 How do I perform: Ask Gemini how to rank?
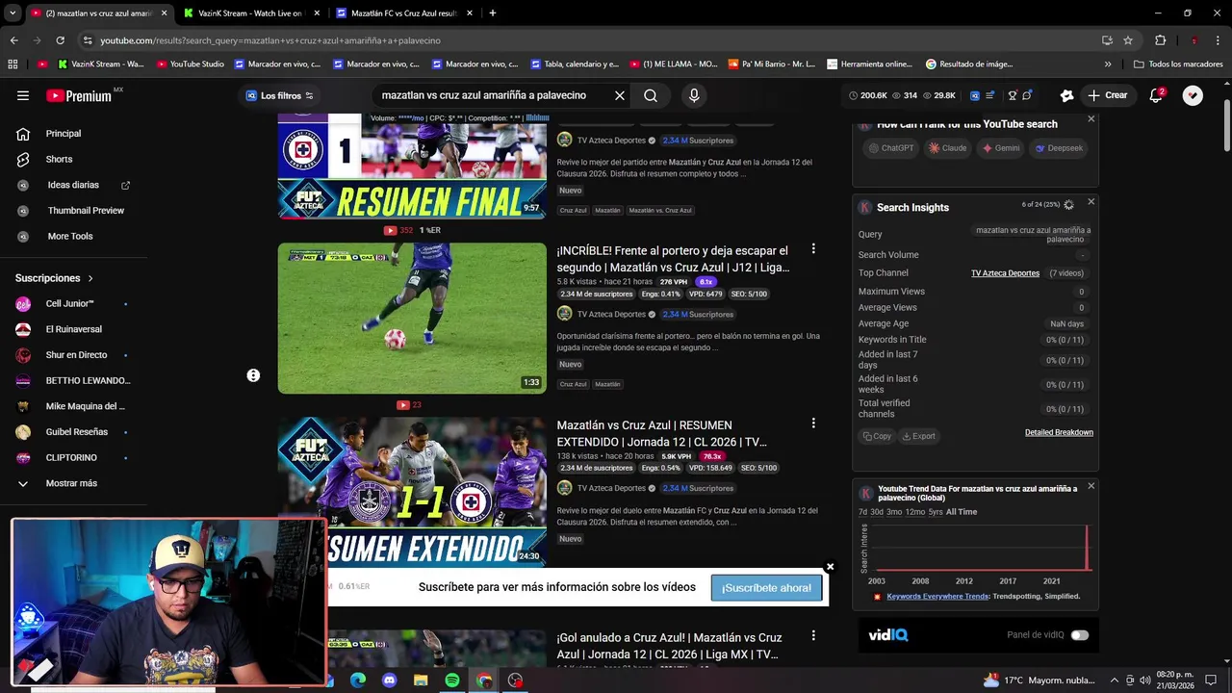coord(1000,148)
